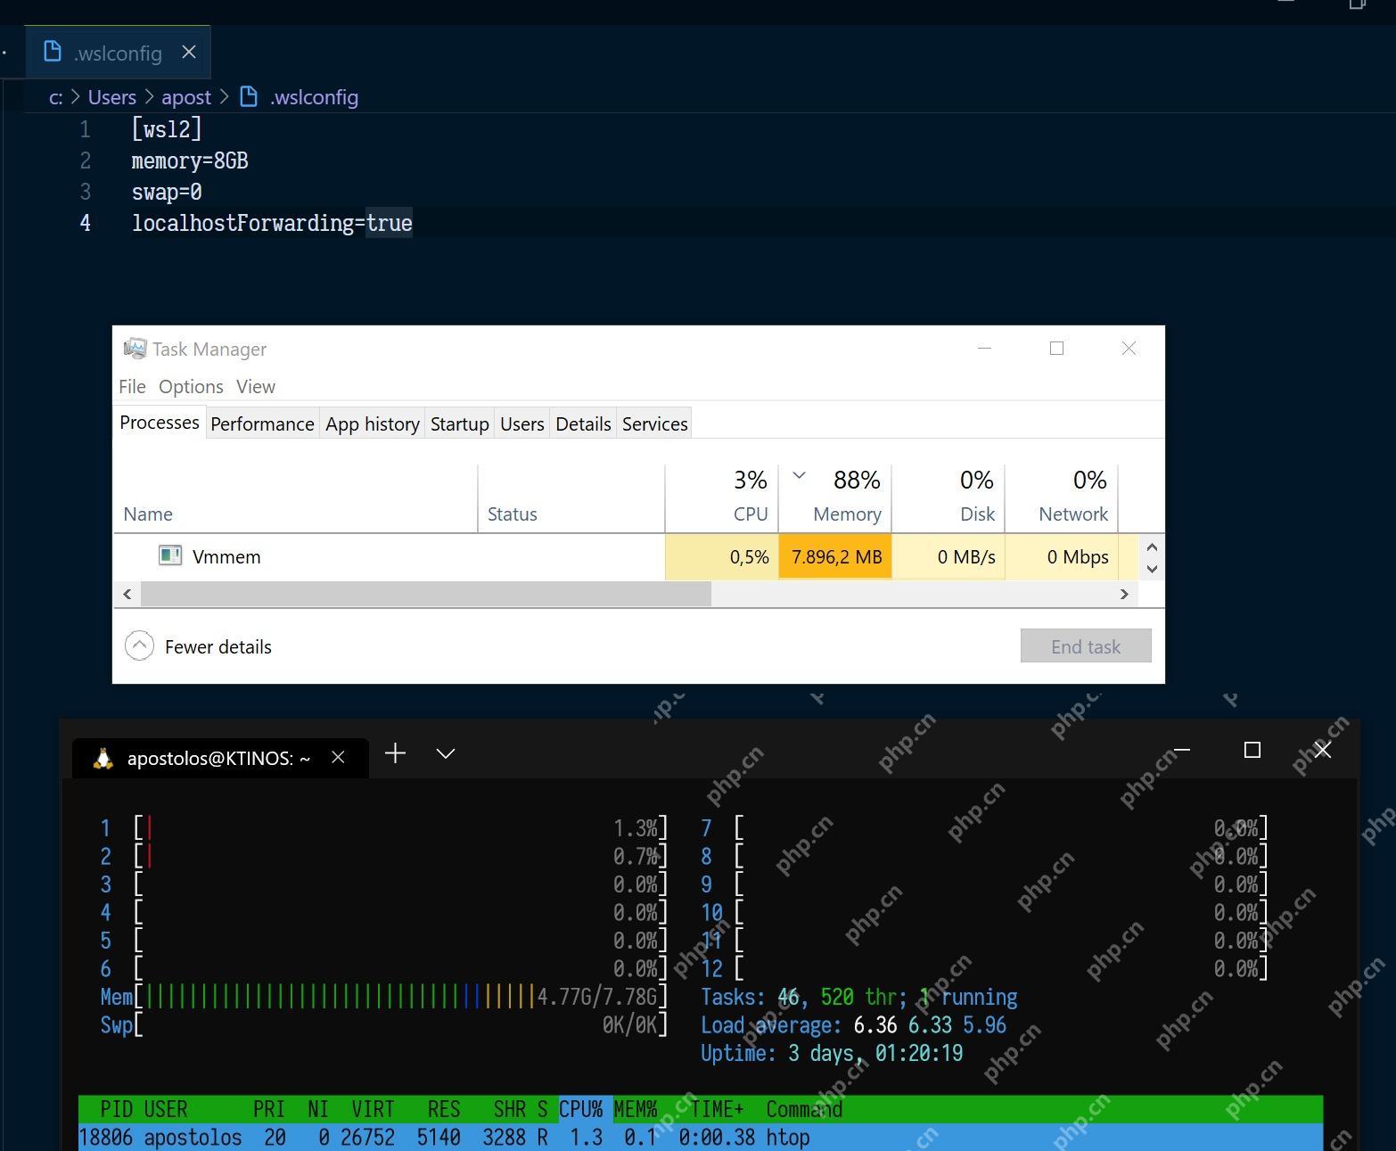Close the apostolos@KTINOS terminal tab

[338, 757]
